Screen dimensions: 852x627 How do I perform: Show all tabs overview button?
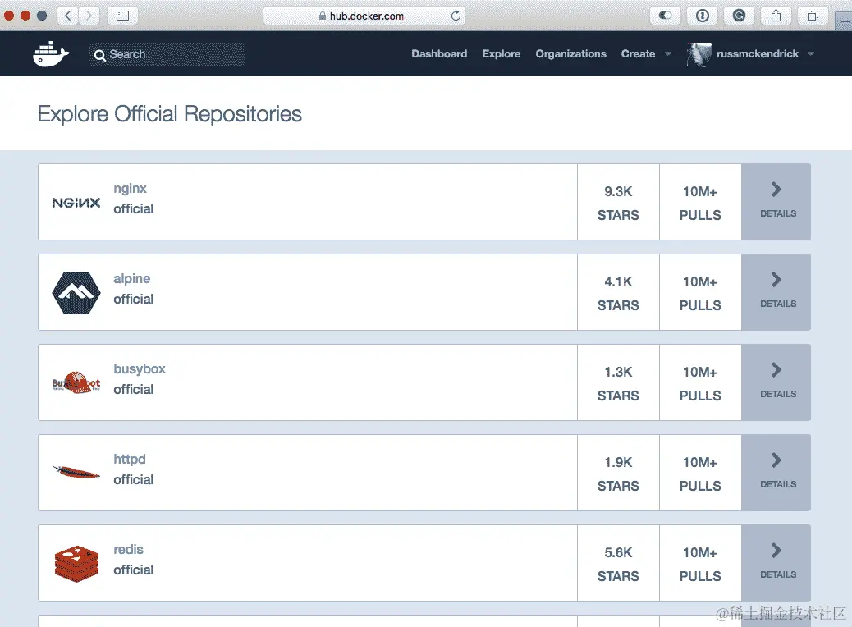point(813,16)
